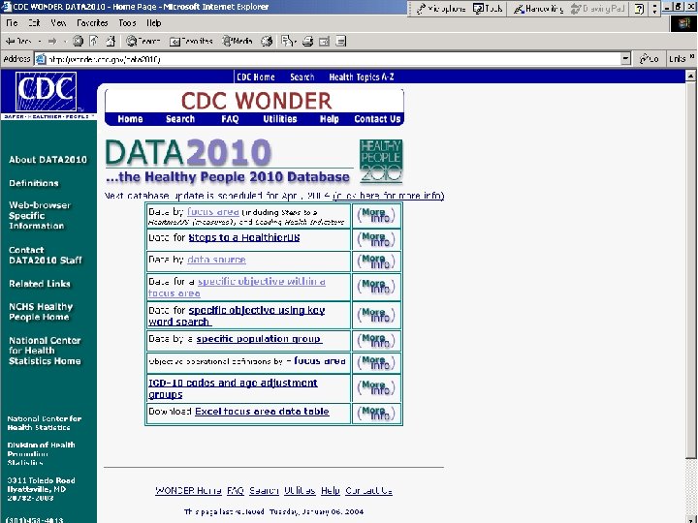The height and width of the screenshot is (523, 698).
Task: Click FAQ in CDC WONDER navigation bar
Action: coord(230,119)
